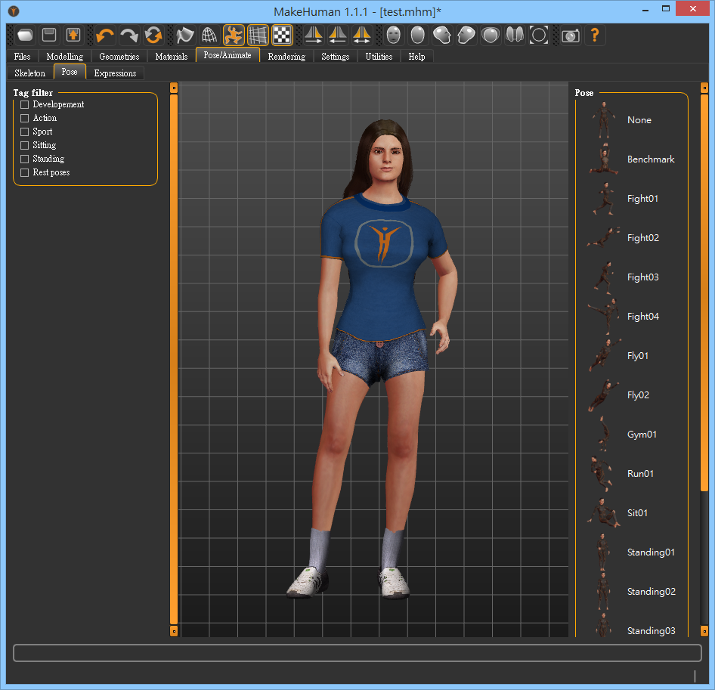Check the Development tag filter

[x=24, y=104]
